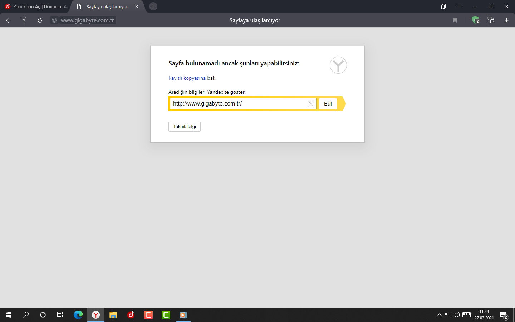Click the site info globe icon
The image size is (515, 322).
point(54,20)
